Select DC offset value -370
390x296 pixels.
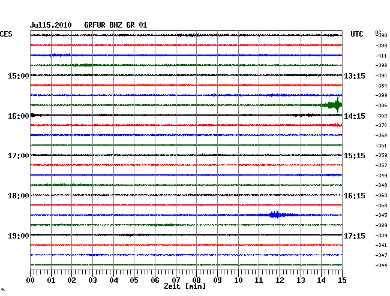click(381, 125)
